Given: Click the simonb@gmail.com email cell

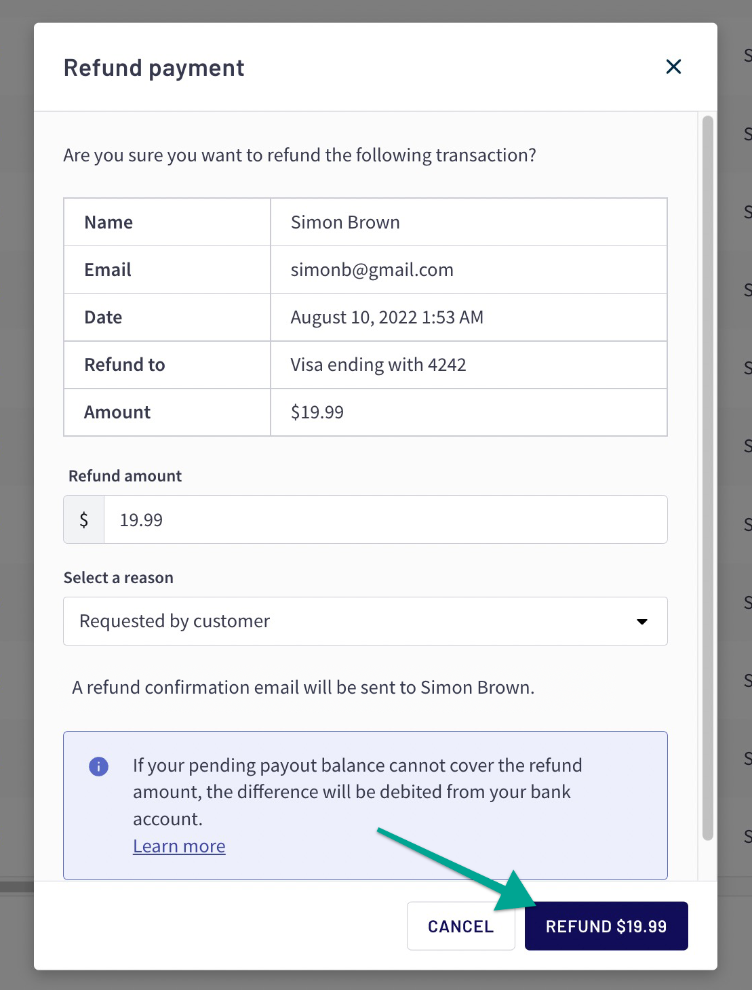Looking at the screenshot, I should coord(469,270).
